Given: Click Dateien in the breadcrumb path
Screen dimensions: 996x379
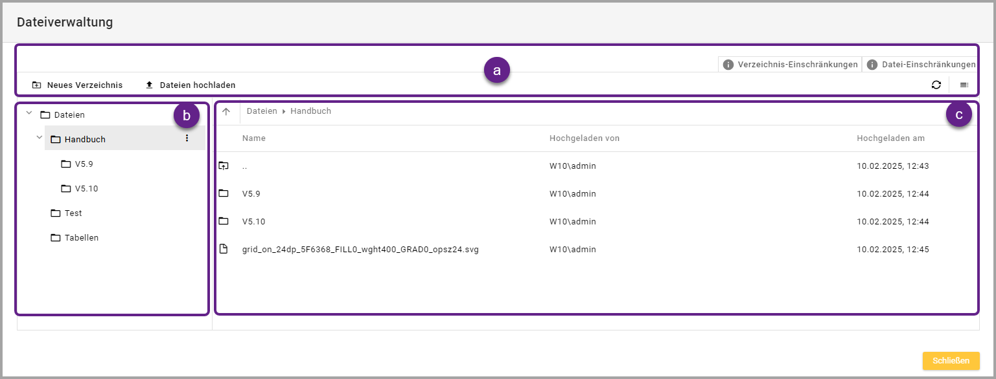Looking at the screenshot, I should 262,111.
